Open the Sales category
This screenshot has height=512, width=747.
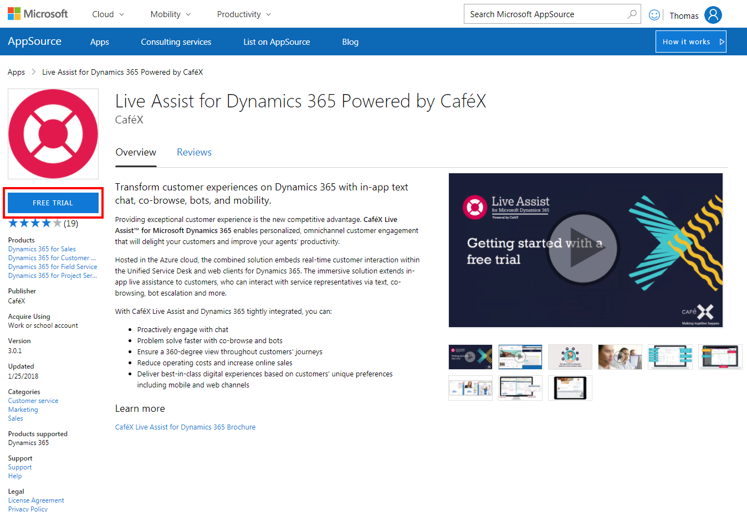point(16,418)
